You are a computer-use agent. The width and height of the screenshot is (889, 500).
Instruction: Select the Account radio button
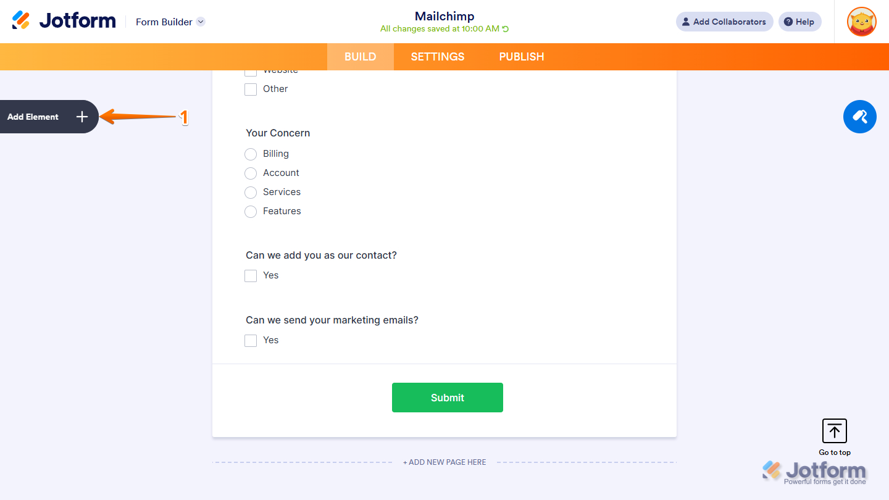click(251, 173)
